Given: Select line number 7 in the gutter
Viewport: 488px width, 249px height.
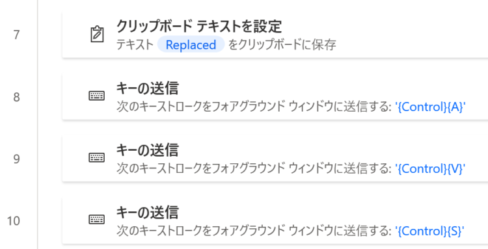Looking at the screenshot, I should [x=16, y=35].
